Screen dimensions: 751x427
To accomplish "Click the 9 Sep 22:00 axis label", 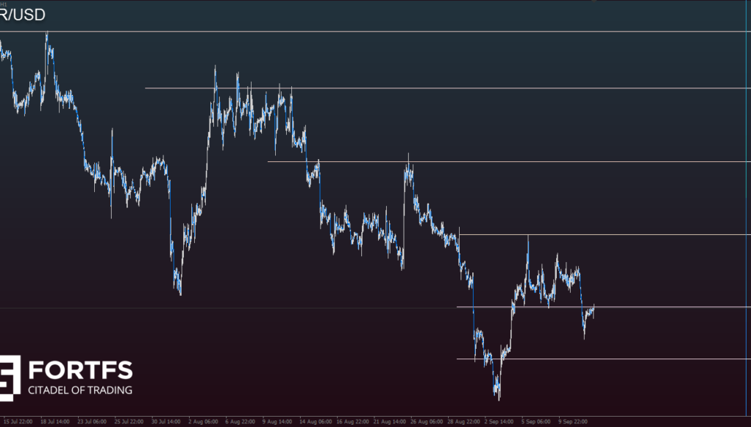I will [573, 422].
